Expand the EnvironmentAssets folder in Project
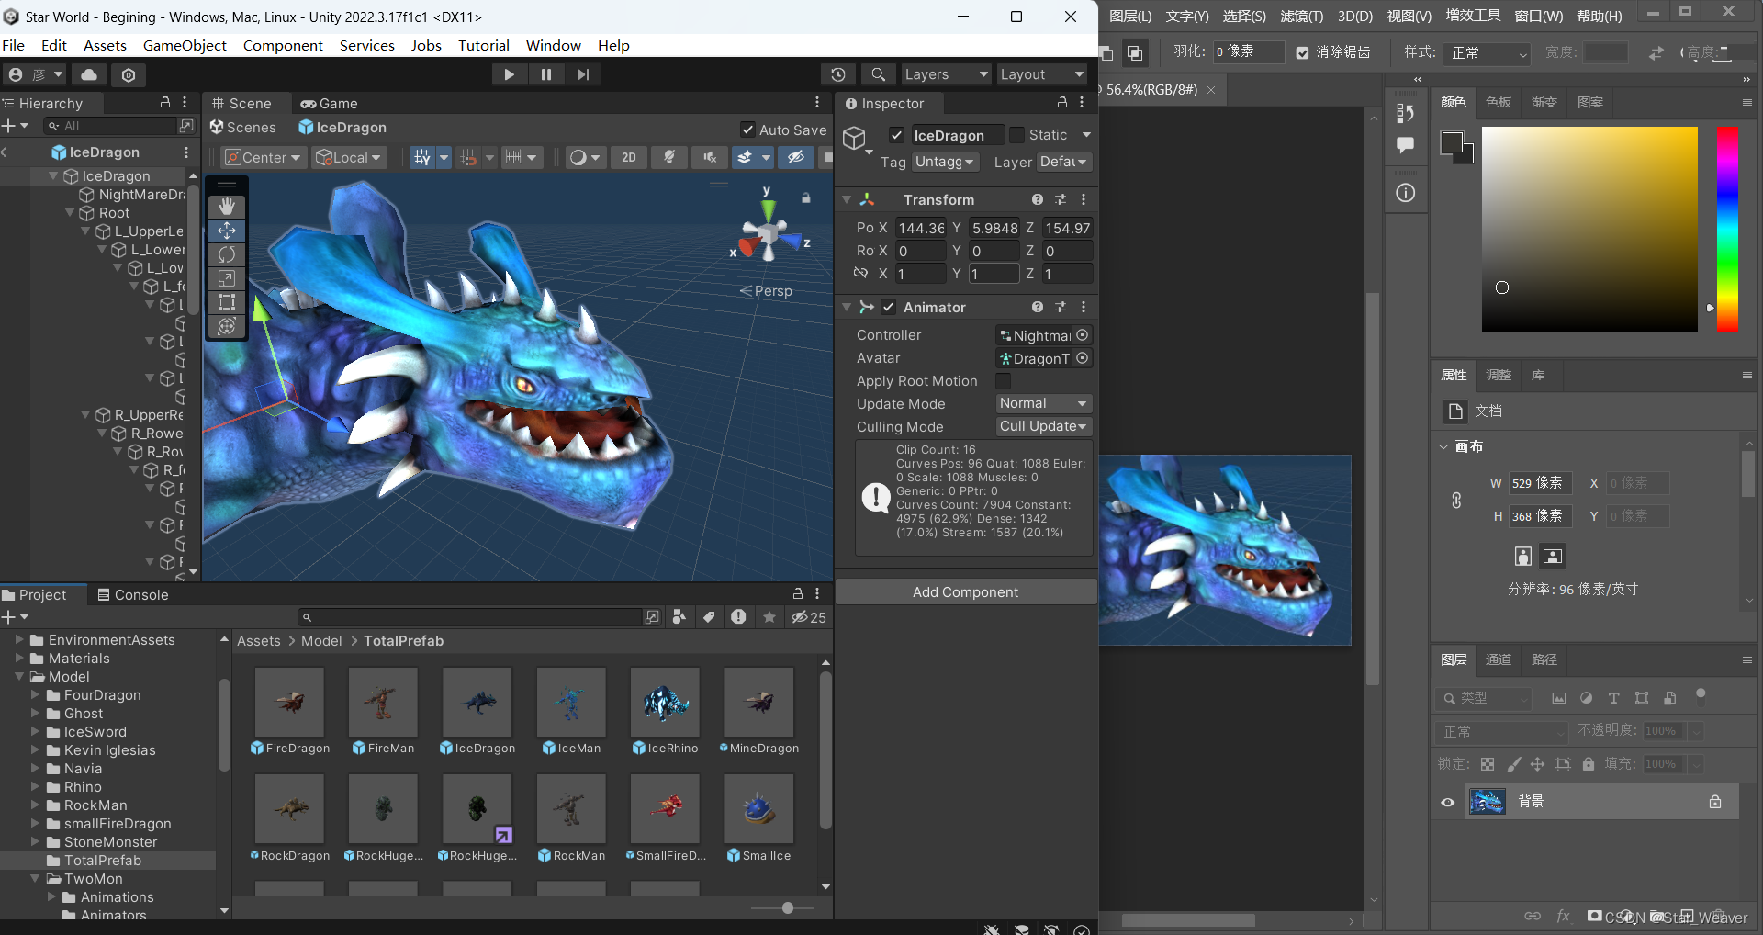This screenshot has width=1763, height=935. (19, 639)
